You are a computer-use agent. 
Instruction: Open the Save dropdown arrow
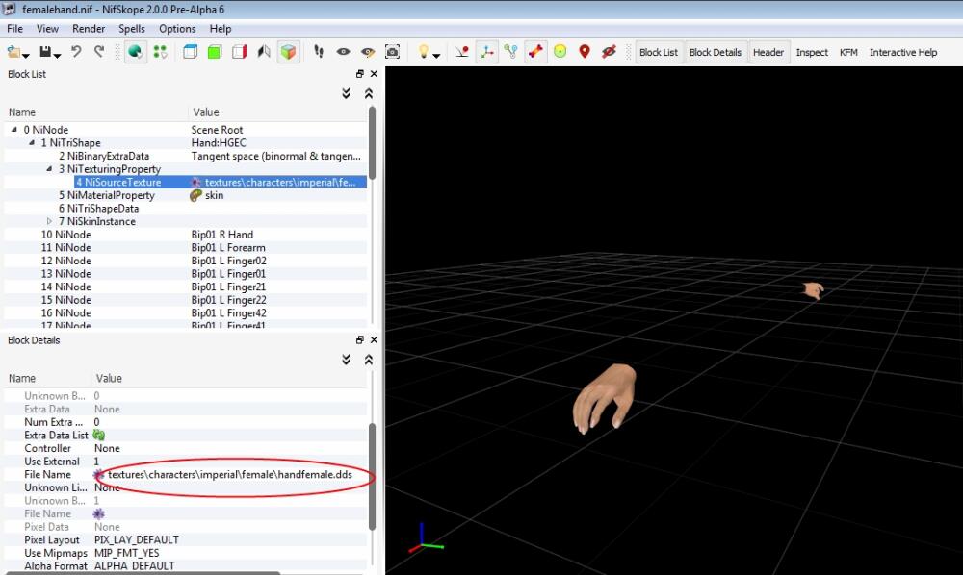click(57, 56)
